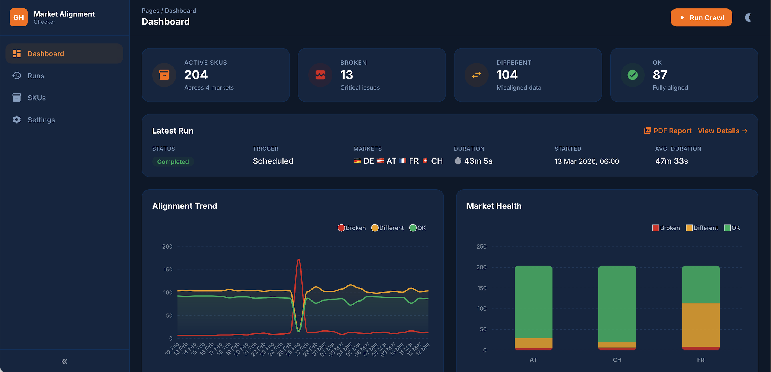Click OK green checkmark icon
This screenshot has width=771, height=372.
coord(632,75)
